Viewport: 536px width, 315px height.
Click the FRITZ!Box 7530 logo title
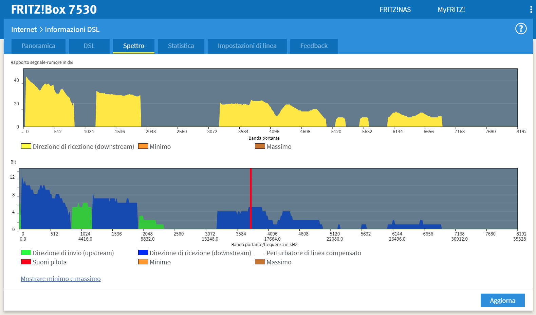tap(54, 10)
